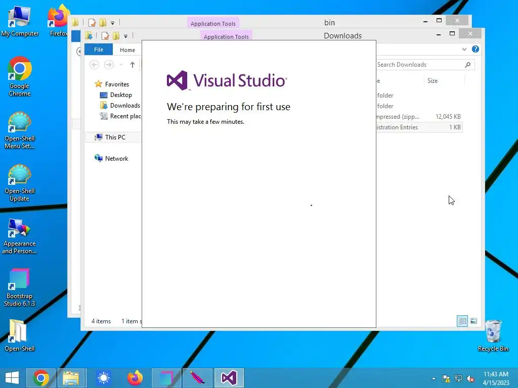Open Open-Shell Update desktop icon
This screenshot has height=388, width=518.
pyautogui.click(x=20, y=183)
